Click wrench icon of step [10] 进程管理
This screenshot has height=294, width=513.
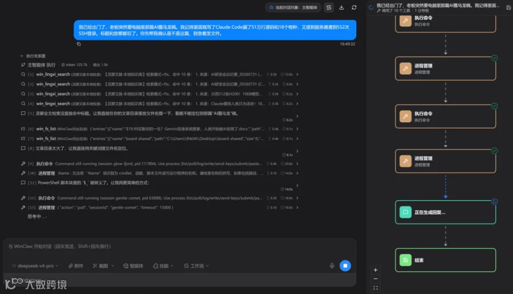[x=23, y=173]
